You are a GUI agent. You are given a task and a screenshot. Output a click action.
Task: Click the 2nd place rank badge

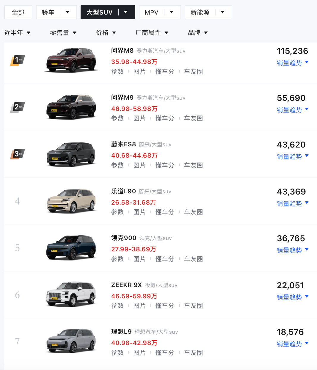point(18,107)
